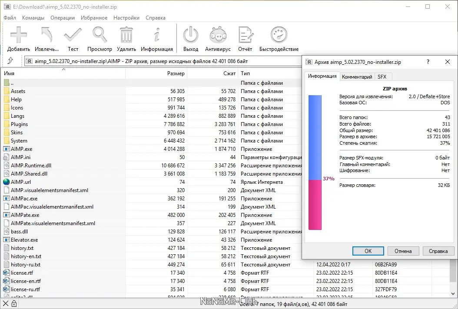Click the Удалить trash bin icon
458x309 pixels.
(126, 35)
